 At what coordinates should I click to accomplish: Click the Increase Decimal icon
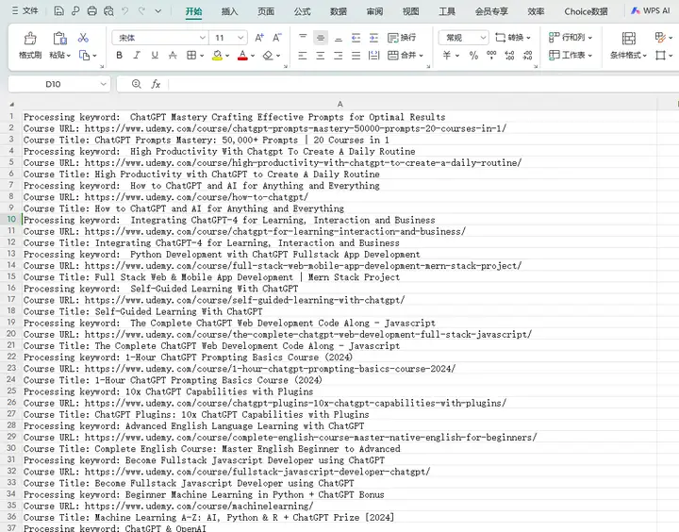click(x=509, y=55)
